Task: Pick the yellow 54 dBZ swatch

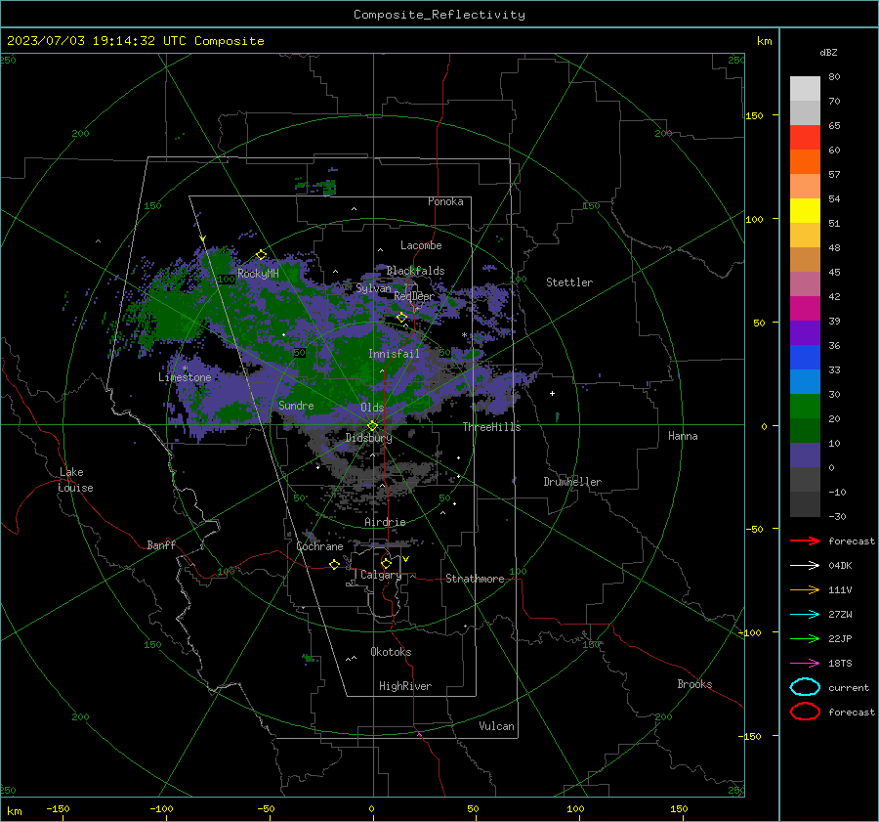Action: point(805,210)
